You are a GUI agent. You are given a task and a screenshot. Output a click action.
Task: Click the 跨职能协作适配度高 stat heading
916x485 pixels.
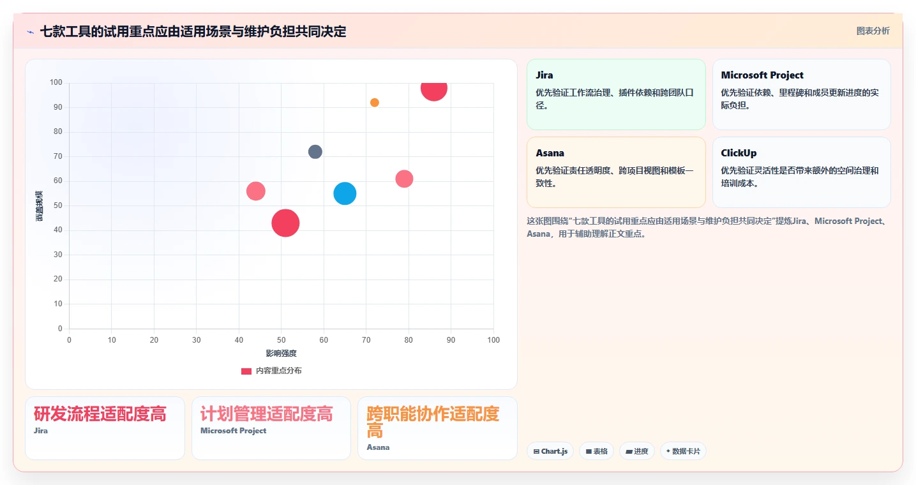[x=433, y=422]
